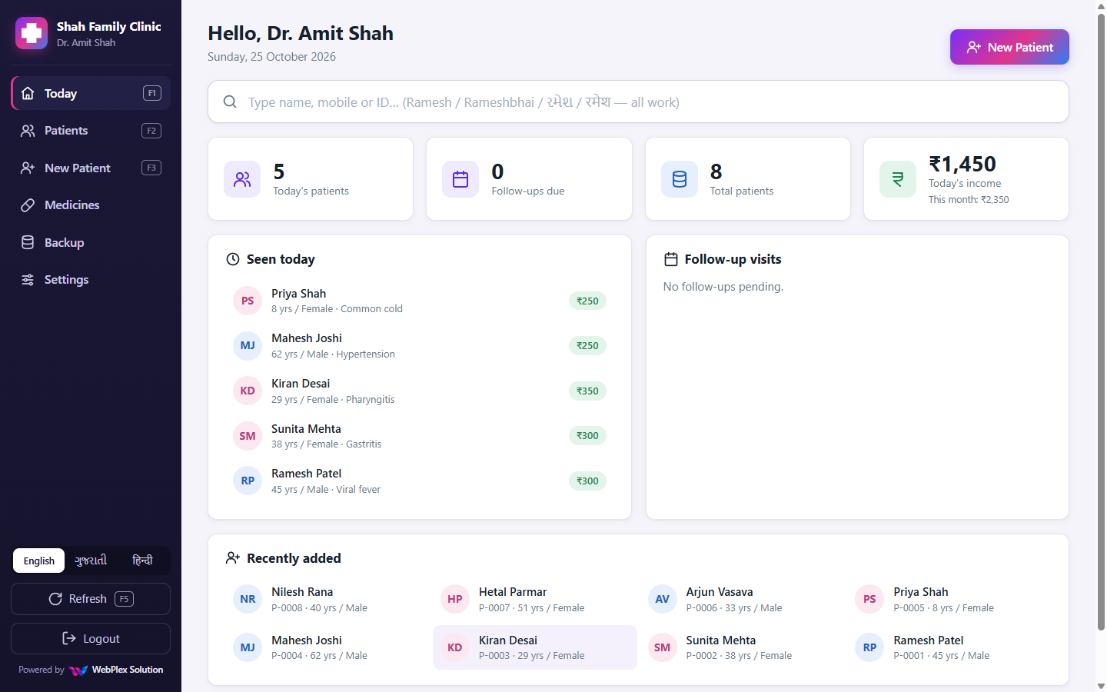Open the Patients menu item

pos(91,131)
